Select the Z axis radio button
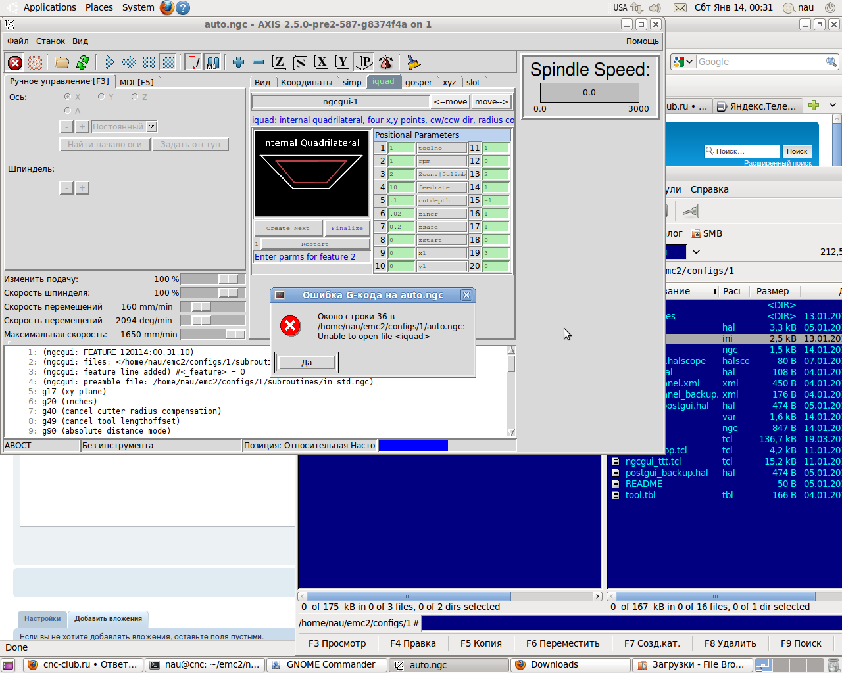The image size is (842, 673). [x=135, y=97]
